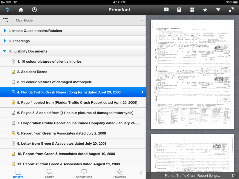This screenshot has height=179, width=239.
Task: Switch to the Annotations tab
Action: coord(84,173)
